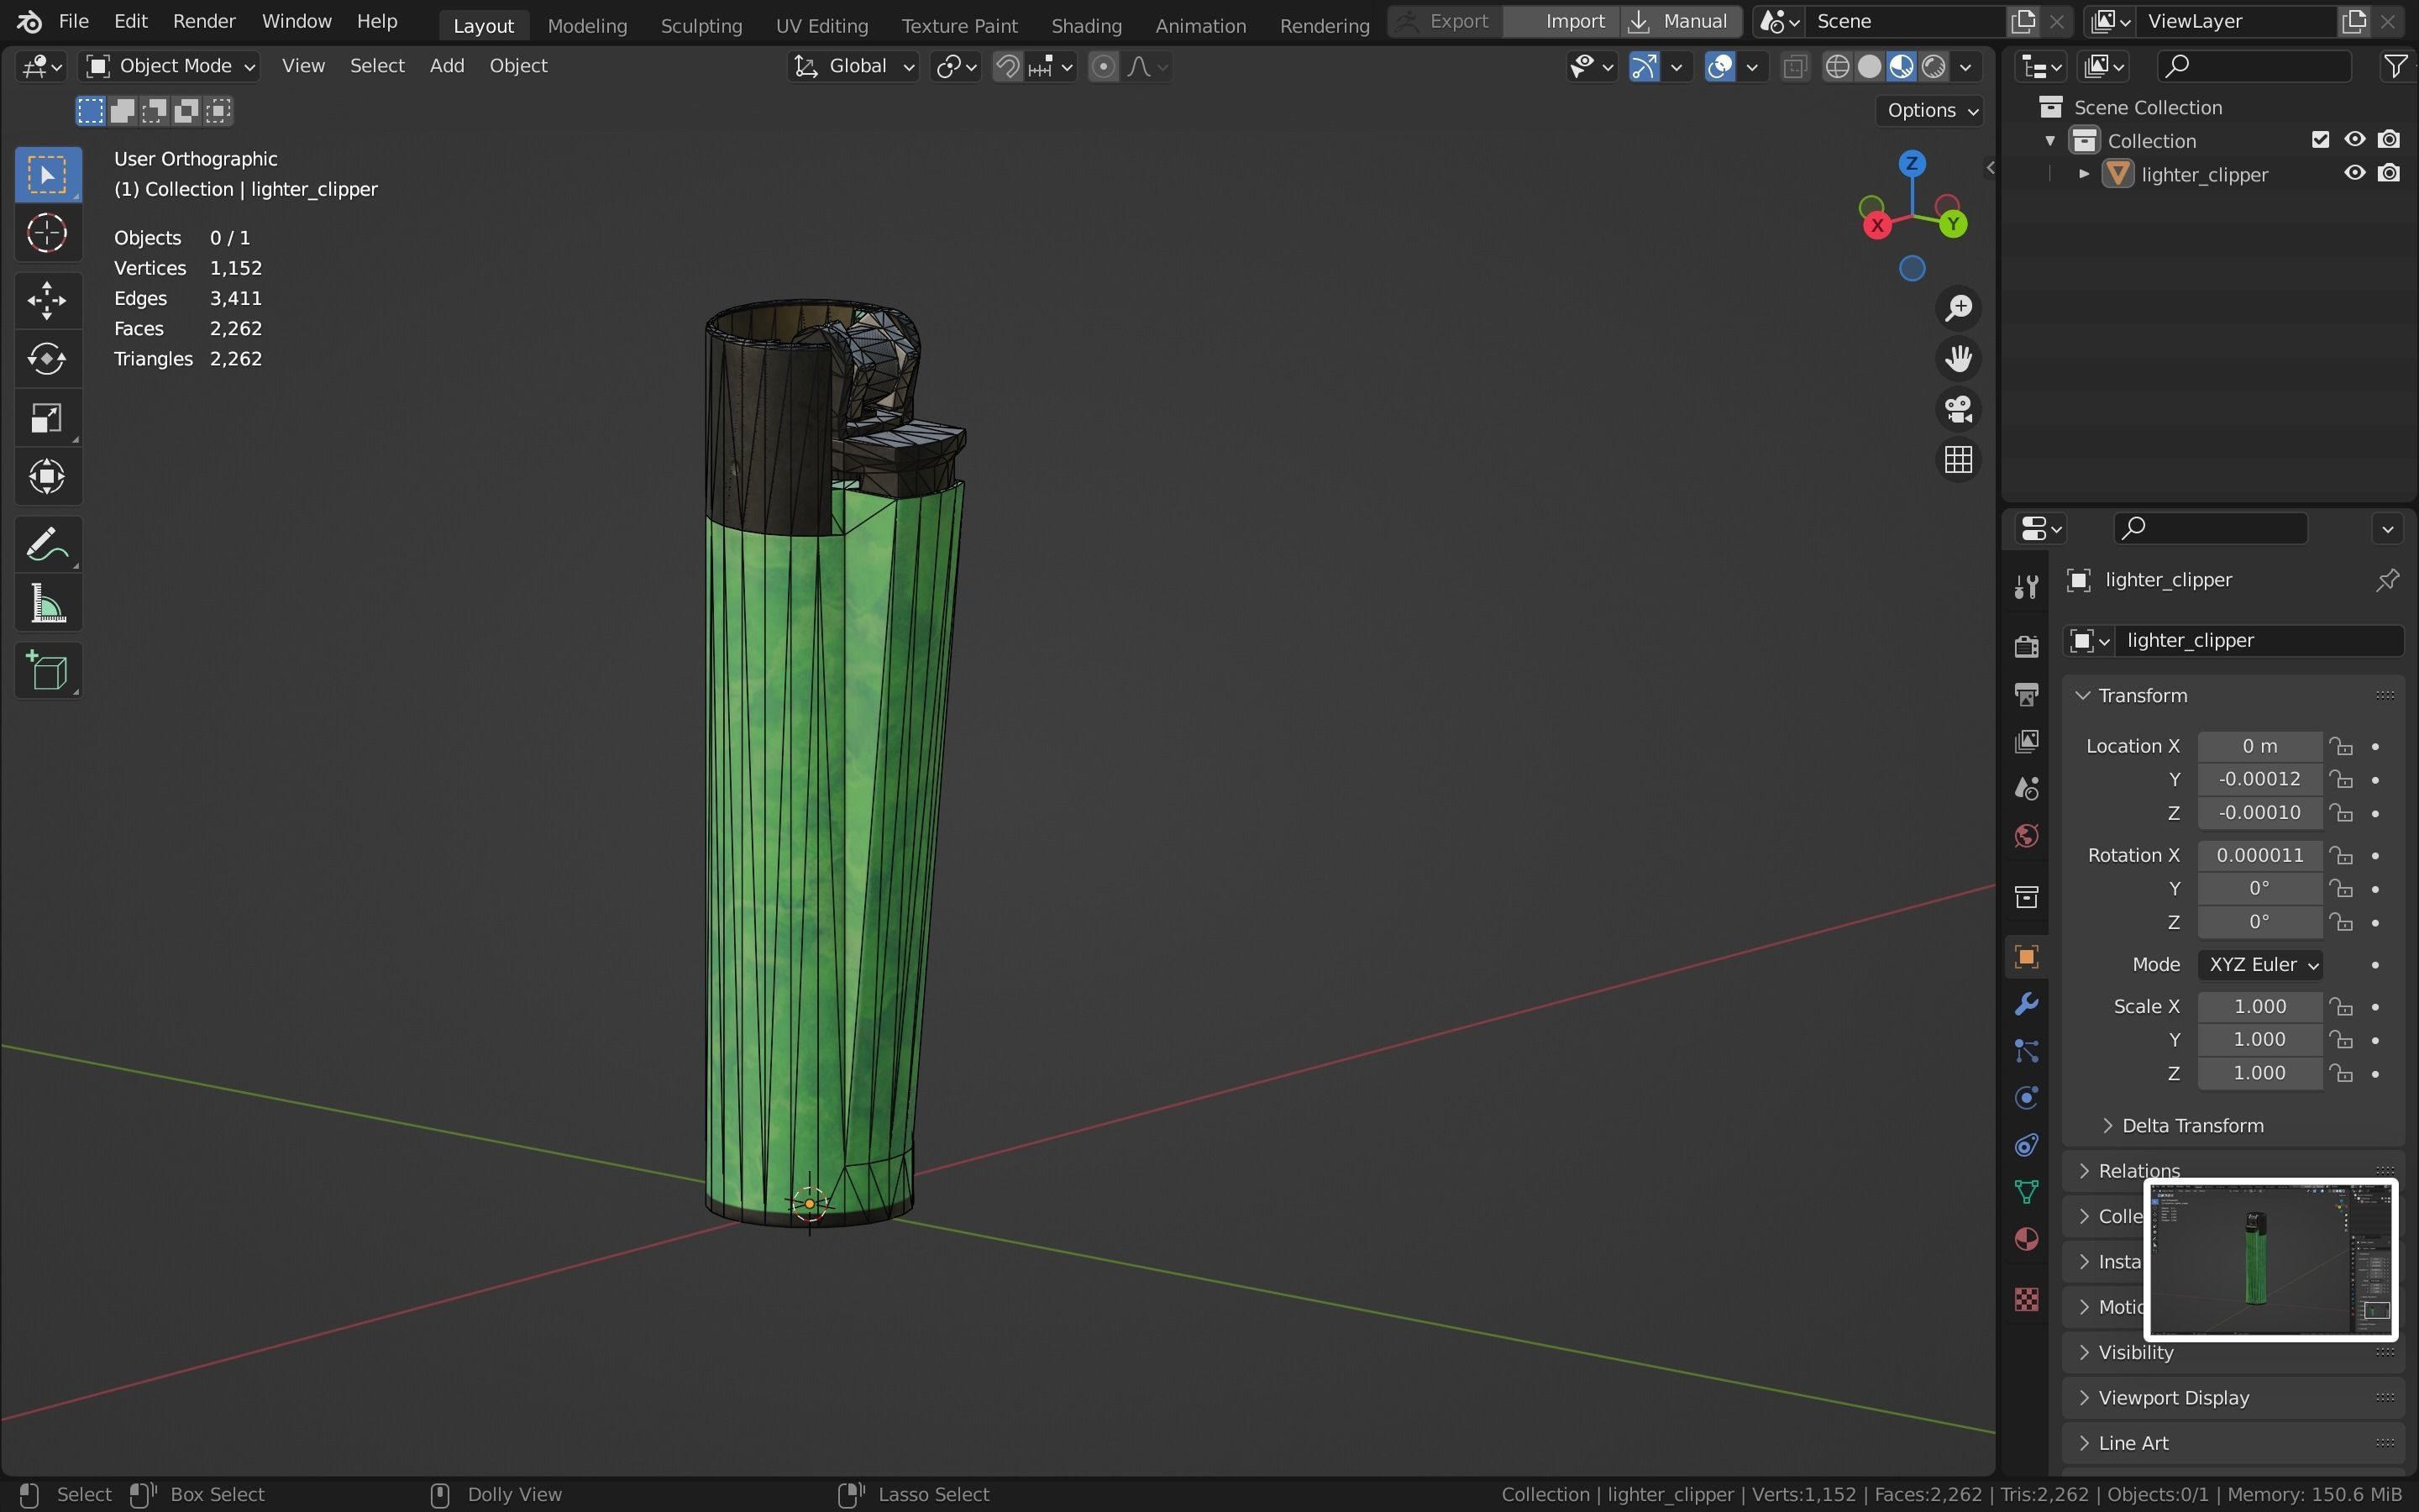Select the Select Box tool

pyautogui.click(x=47, y=175)
